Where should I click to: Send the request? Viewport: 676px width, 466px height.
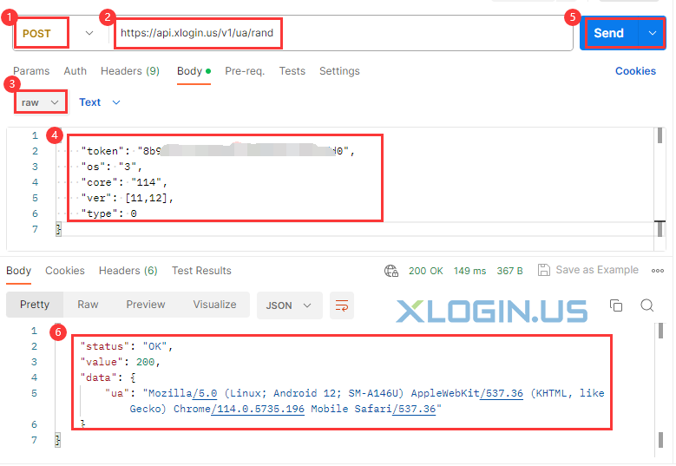[x=608, y=33]
